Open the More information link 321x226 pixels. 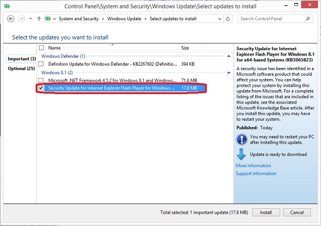pos(253,166)
